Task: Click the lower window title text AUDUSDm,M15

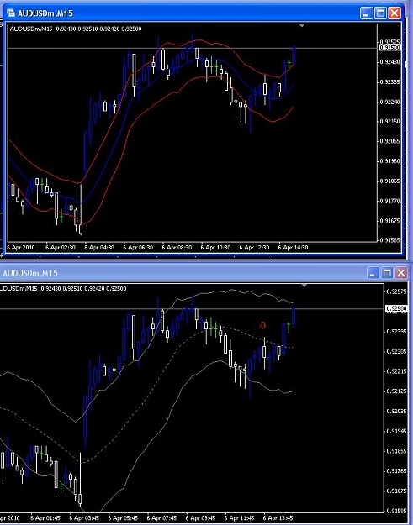Action: (x=30, y=273)
